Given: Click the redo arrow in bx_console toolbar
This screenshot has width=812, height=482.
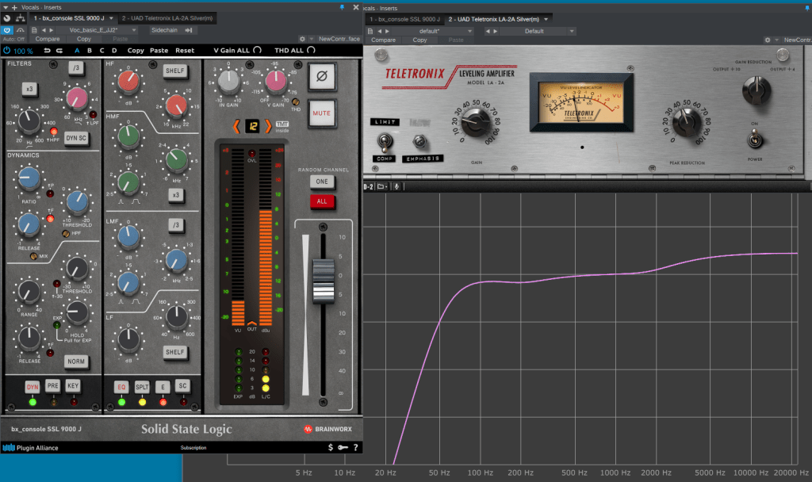Looking at the screenshot, I should point(59,50).
